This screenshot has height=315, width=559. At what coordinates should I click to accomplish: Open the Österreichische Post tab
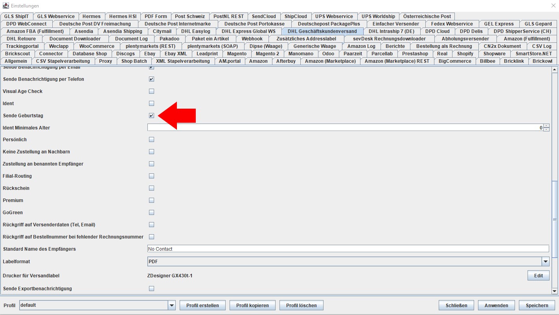pyautogui.click(x=427, y=16)
